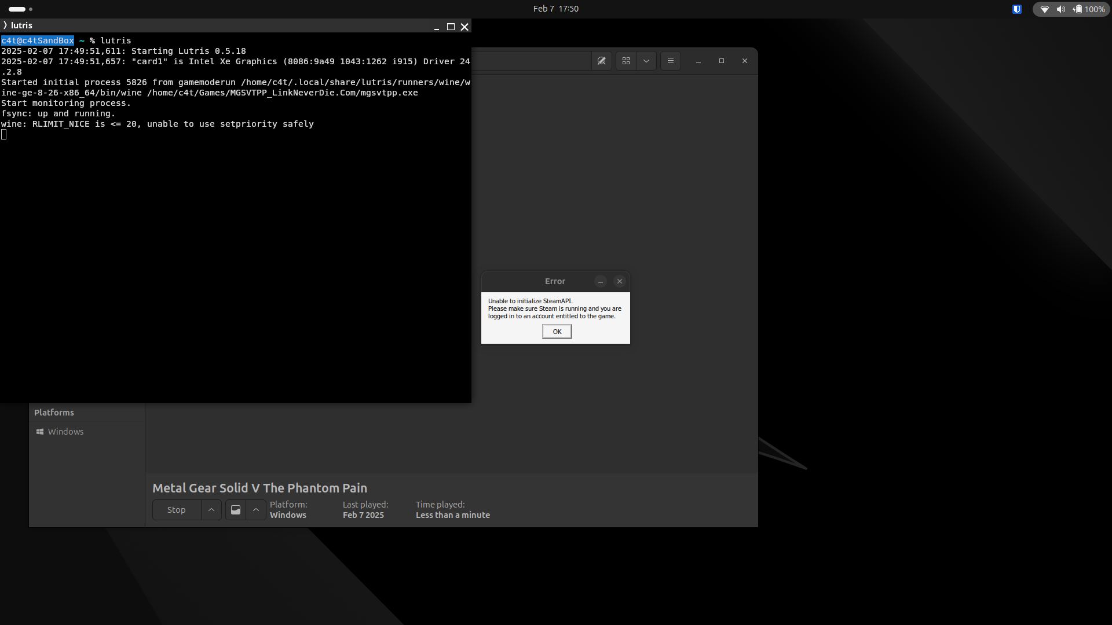Open the view options dropdown next to grid icon
Viewport: 1112px width, 625px height.
646,61
